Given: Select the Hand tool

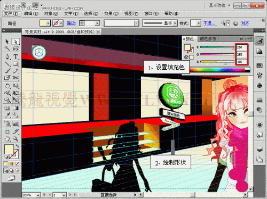Looking at the screenshot, I should [x=7, y=139].
